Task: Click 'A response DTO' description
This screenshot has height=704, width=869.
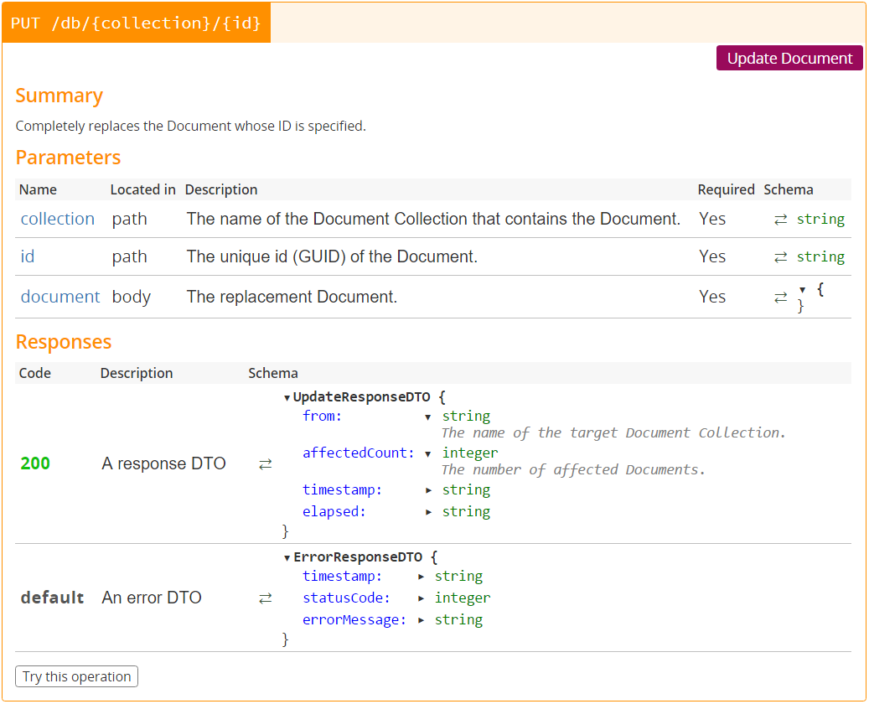Action: point(164,463)
